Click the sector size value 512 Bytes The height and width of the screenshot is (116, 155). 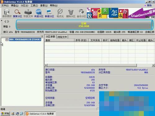[143, 88]
